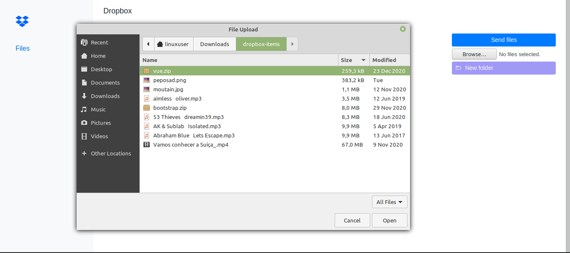Select dropbox-items path bar segment
The image size is (570, 253).
click(261, 44)
